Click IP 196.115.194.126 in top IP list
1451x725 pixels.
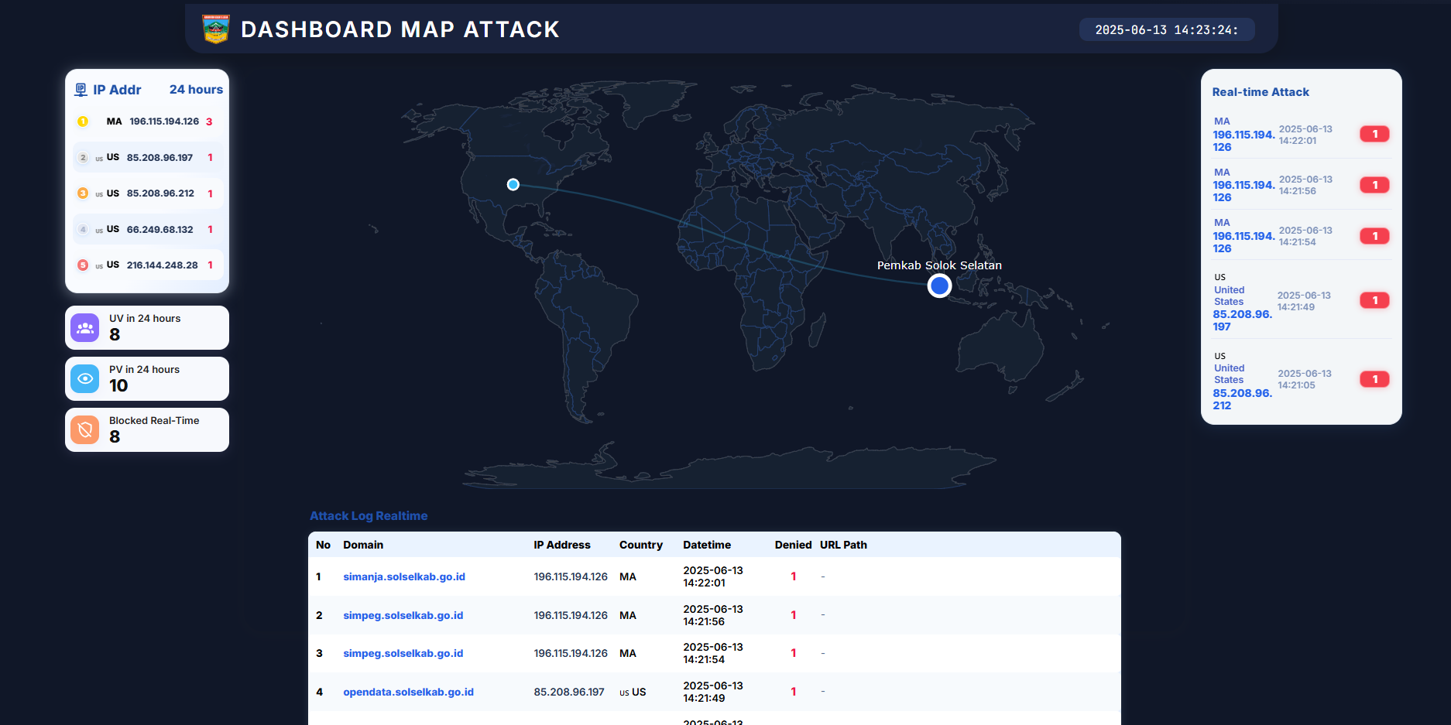click(x=164, y=121)
